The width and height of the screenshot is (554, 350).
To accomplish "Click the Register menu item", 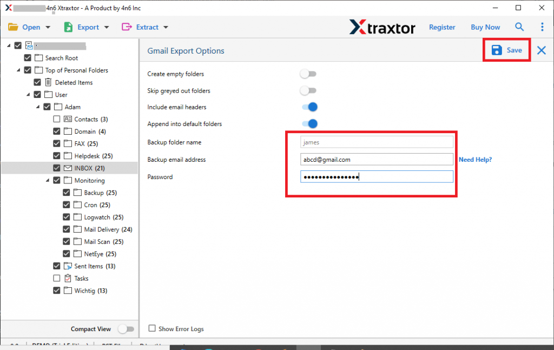I will [x=442, y=27].
